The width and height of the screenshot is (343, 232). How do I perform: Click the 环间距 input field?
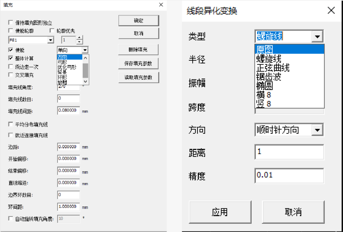click(69, 207)
